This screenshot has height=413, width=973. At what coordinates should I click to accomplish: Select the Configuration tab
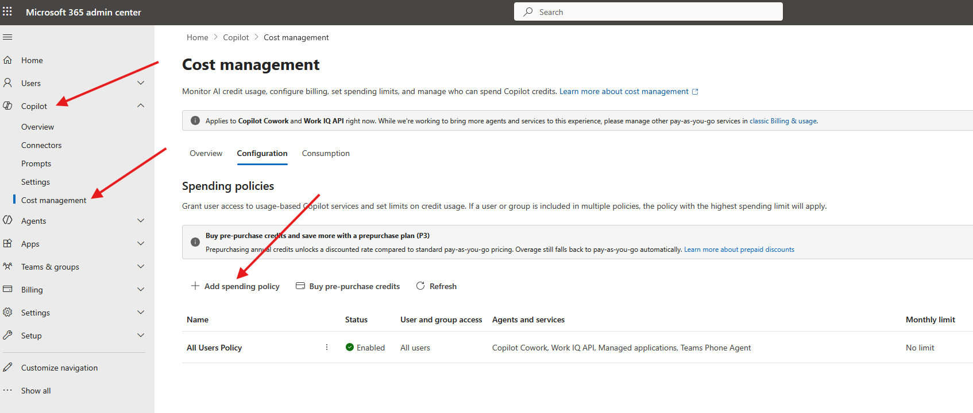coord(262,153)
